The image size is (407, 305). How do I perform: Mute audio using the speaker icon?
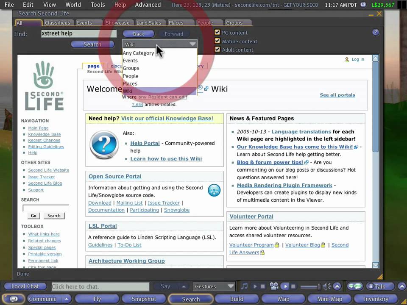[327, 286]
